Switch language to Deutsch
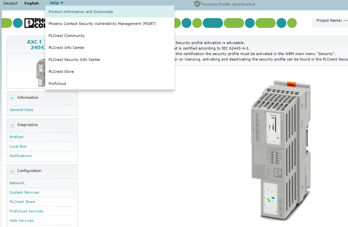Image resolution: width=348 pixels, height=227 pixels. coord(10,3)
